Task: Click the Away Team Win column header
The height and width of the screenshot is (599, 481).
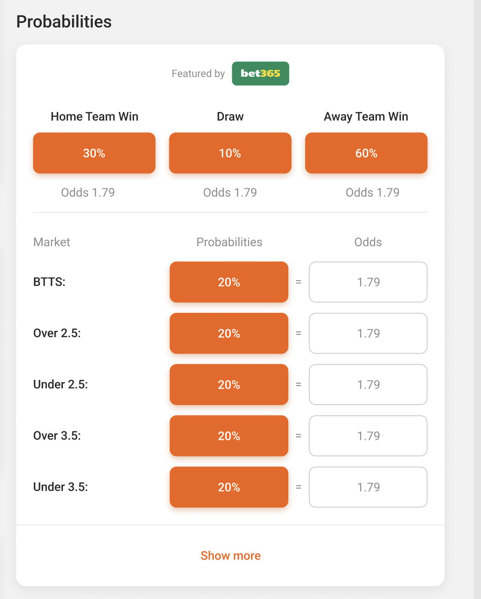Action: [366, 116]
